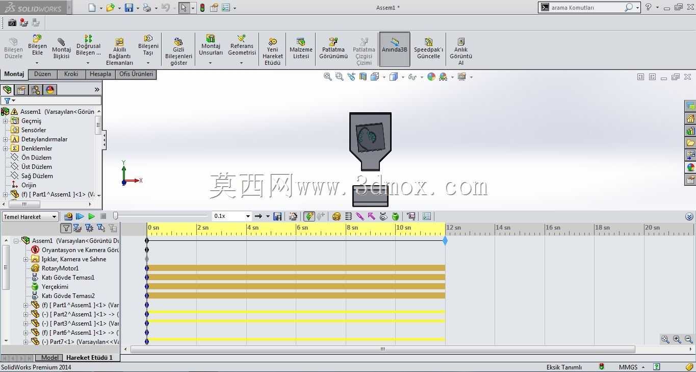Image resolution: width=696 pixels, height=372 pixels.
Task: Click the Zoom to Fit icon in viewport toolbar
Action: (327, 77)
